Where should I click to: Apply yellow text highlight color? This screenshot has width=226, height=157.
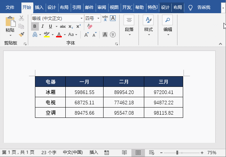pos(47,35)
